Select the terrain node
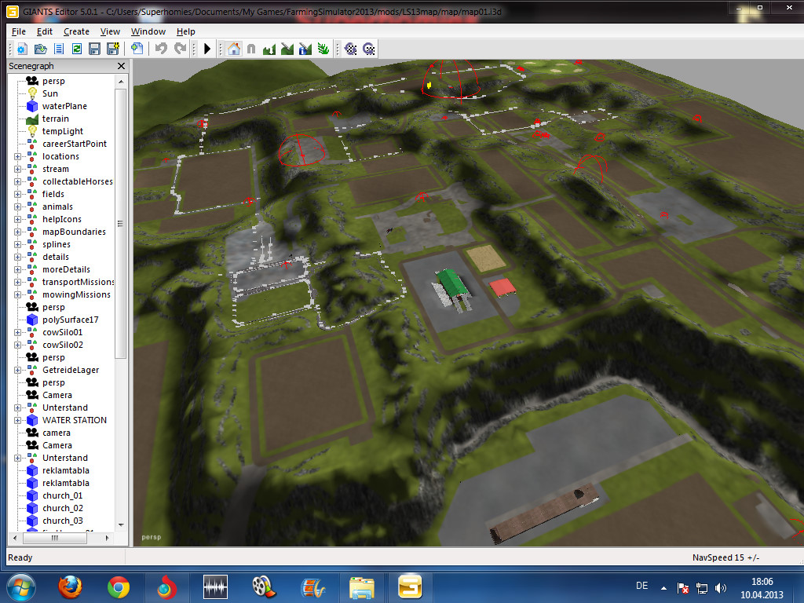Image resolution: width=804 pixels, height=603 pixels. click(x=56, y=119)
